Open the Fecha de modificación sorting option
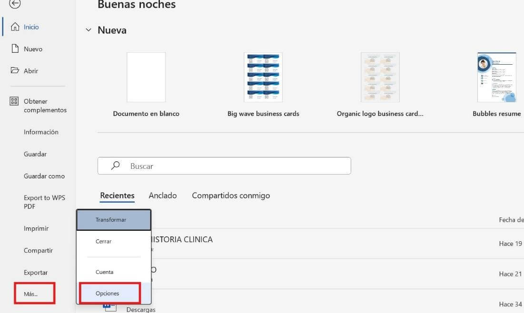524x313 pixels. [x=512, y=220]
